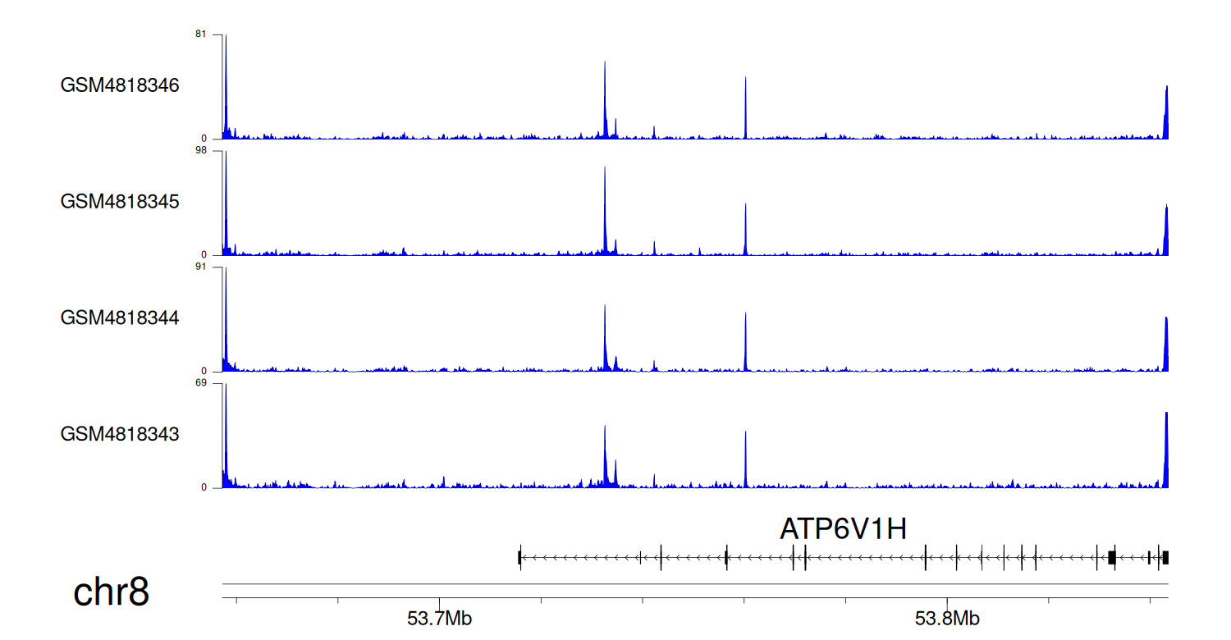Click the y-axis maximum value 98
The height and width of the screenshot is (640, 1231).
point(201,151)
